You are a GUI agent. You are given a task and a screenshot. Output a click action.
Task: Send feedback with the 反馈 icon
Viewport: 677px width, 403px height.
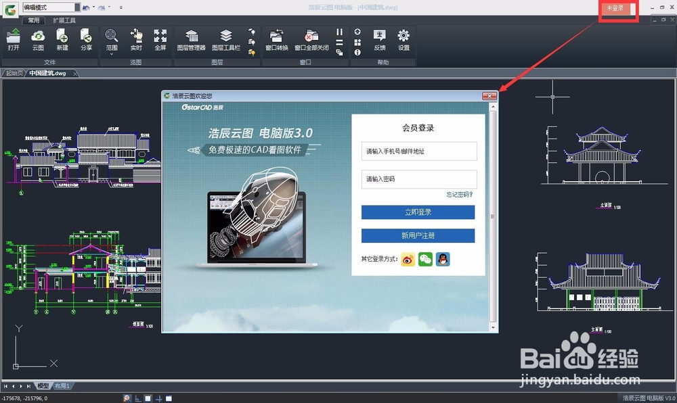pyautogui.click(x=380, y=40)
